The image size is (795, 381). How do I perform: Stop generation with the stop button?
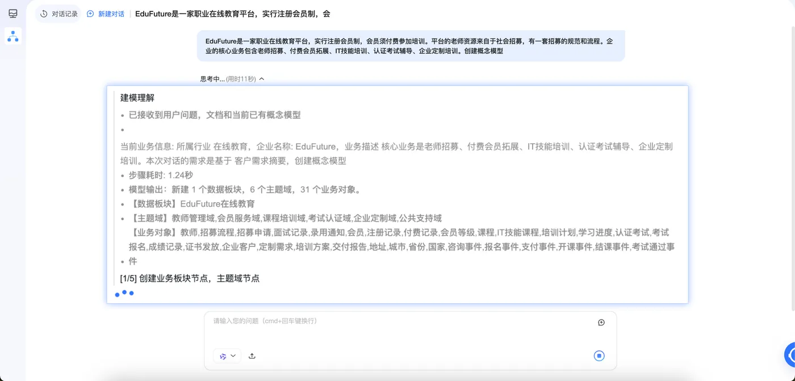[599, 356]
